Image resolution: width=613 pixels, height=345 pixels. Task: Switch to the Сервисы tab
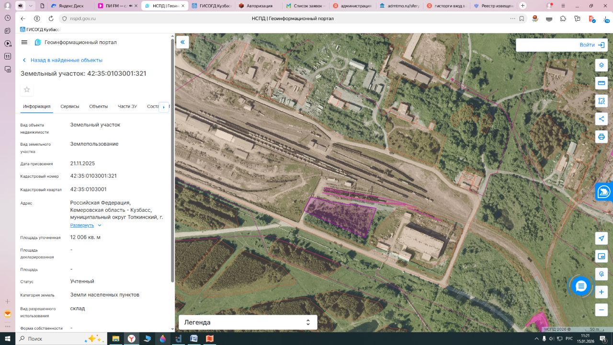pyautogui.click(x=70, y=106)
